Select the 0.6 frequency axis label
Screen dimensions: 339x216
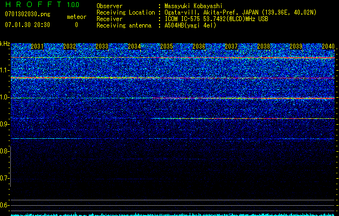click(4, 205)
